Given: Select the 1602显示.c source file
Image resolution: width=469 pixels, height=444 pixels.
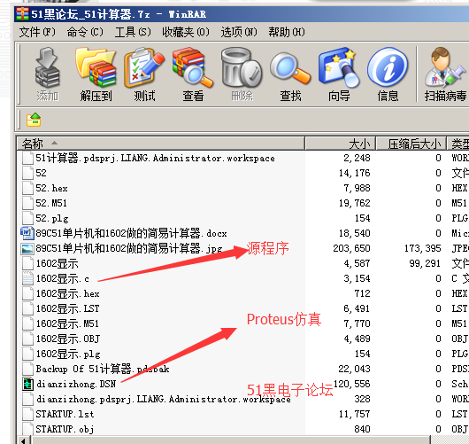Looking at the screenshot, I should click(63, 279).
